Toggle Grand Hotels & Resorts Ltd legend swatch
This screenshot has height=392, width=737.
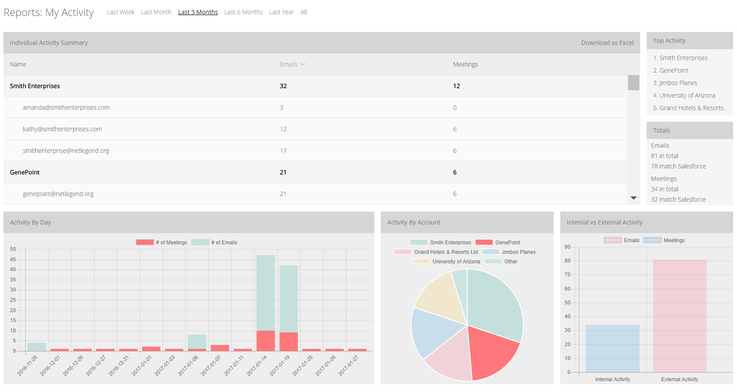pyautogui.click(x=403, y=252)
